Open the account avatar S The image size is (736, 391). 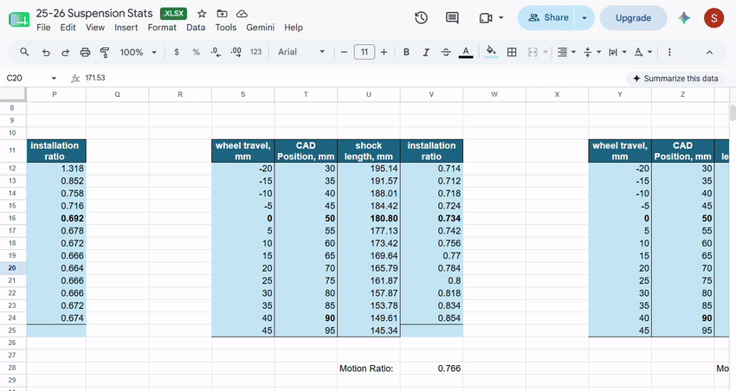click(x=713, y=18)
